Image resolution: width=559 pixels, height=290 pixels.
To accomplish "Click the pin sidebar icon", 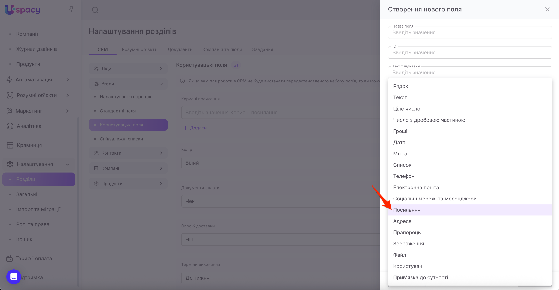I will pos(71,9).
